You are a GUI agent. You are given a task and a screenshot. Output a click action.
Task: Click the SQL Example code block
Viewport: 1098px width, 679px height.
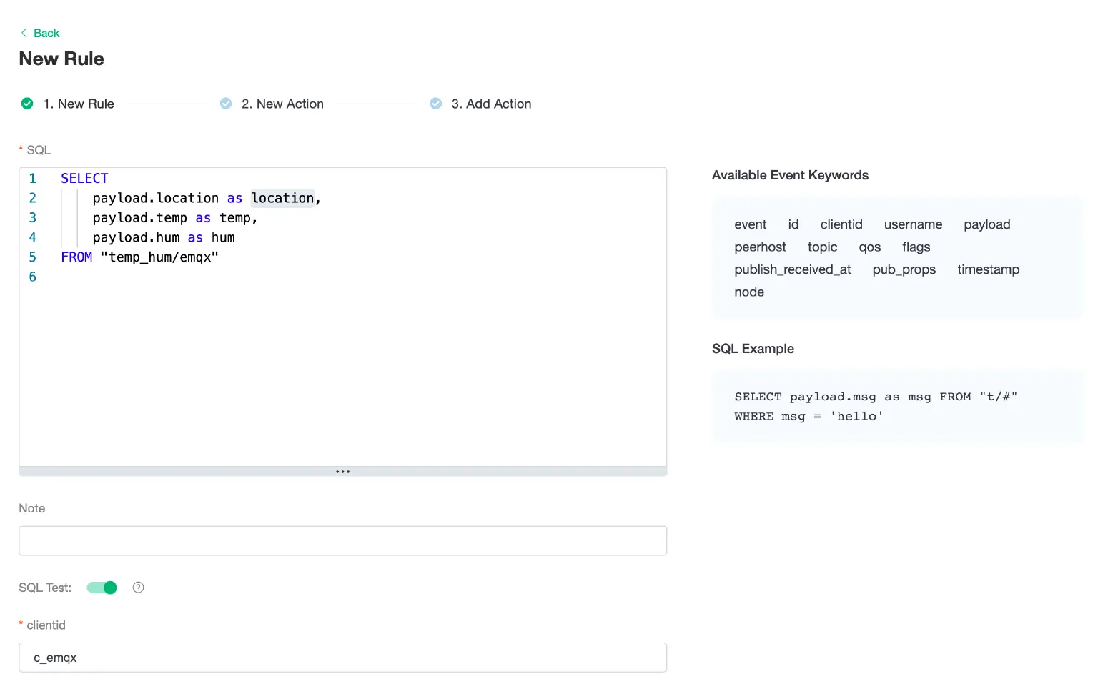click(896, 407)
